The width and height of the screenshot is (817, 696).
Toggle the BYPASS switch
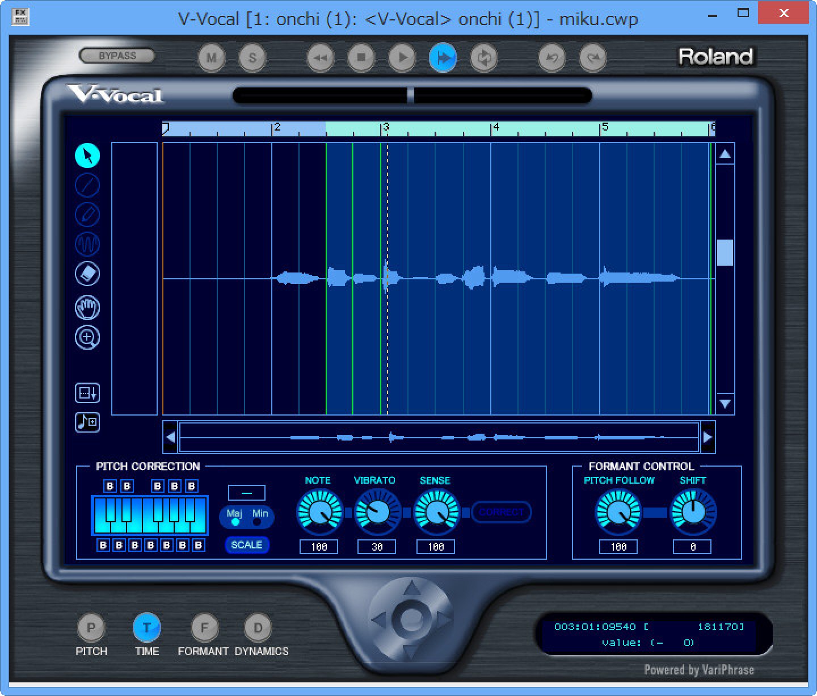117,56
